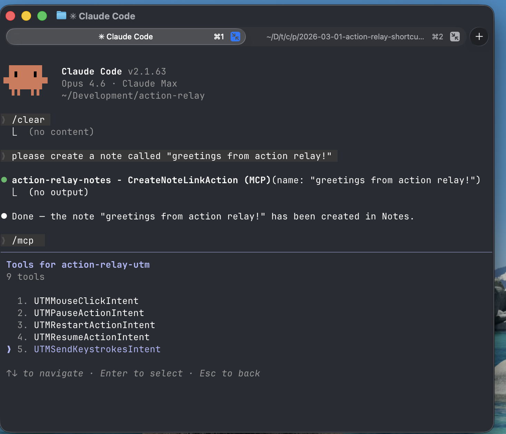Select the UTMMouseClickIntent tool
Viewport: 506px width, 434px height.
pos(86,300)
